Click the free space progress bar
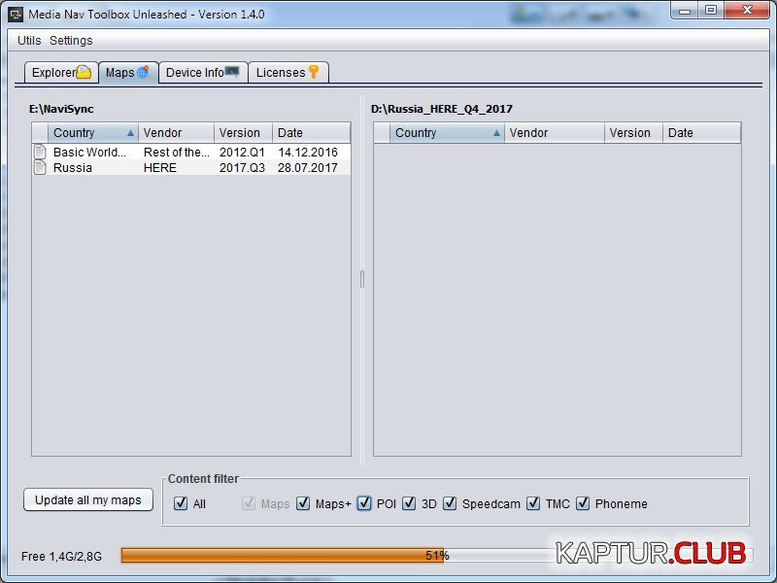The image size is (777, 583). [437, 555]
